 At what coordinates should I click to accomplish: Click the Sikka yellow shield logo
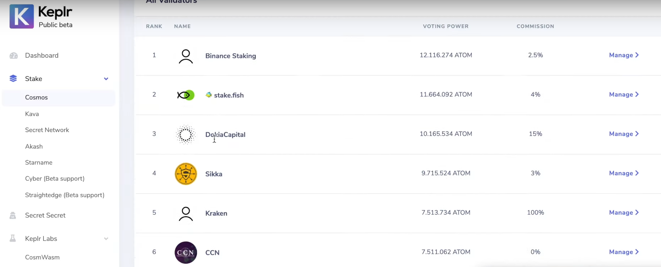click(x=186, y=174)
